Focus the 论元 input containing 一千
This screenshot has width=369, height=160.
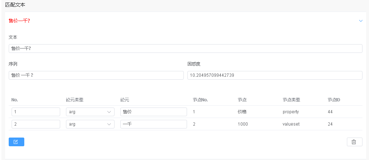pyautogui.click(x=153, y=124)
